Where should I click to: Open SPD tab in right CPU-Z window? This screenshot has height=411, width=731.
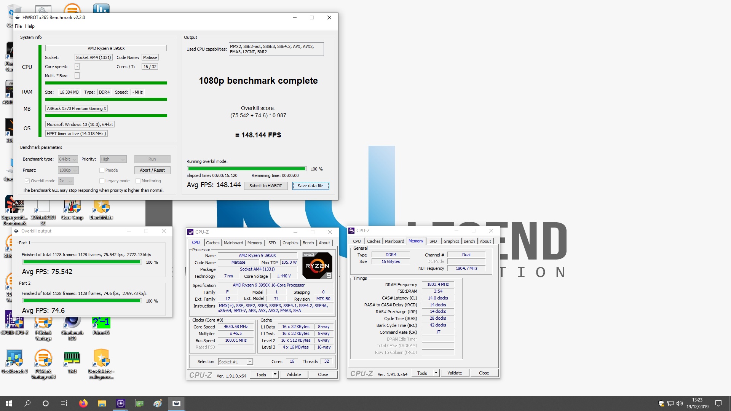point(433,241)
